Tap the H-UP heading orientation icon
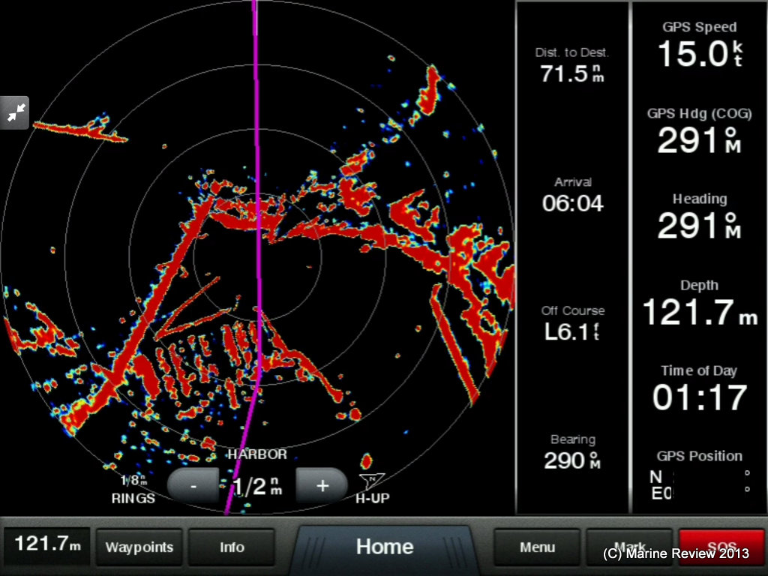Image resolution: width=768 pixels, height=576 pixels. [x=370, y=488]
